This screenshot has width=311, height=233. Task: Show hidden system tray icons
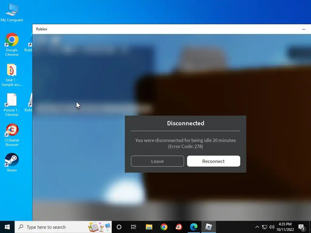coord(257,227)
